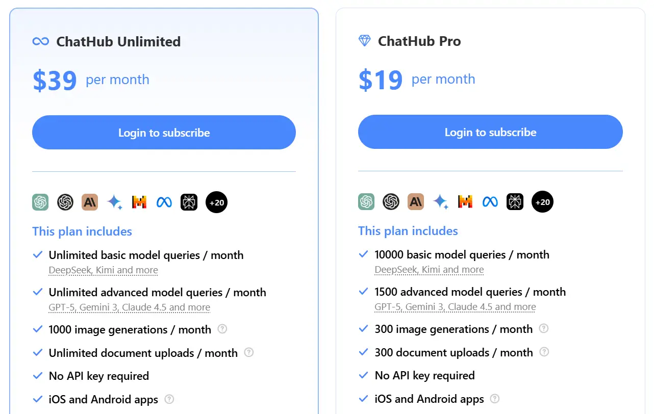654x414 pixels.
Task: Click help icon beside Unlimited document uploads
Action: point(248,352)
